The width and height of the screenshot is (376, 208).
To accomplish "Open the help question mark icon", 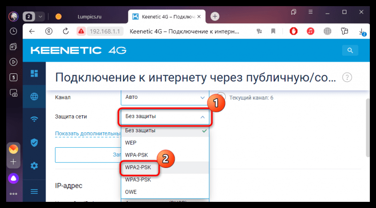I will tap(347, 78).
